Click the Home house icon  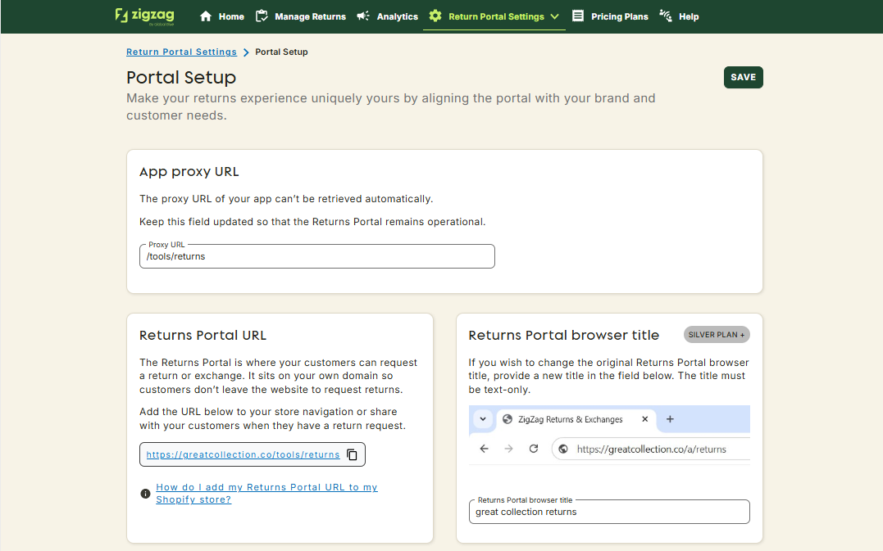206,16
